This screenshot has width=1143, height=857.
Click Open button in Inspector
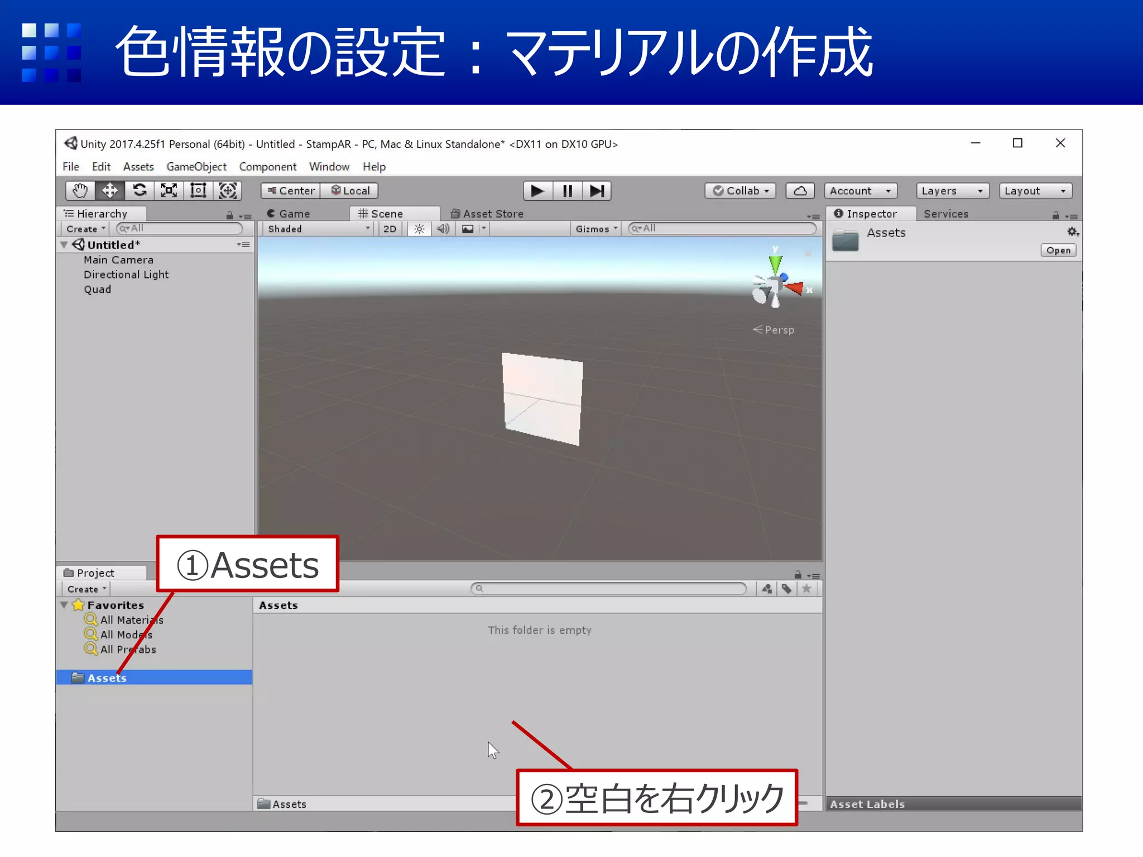1058,251
